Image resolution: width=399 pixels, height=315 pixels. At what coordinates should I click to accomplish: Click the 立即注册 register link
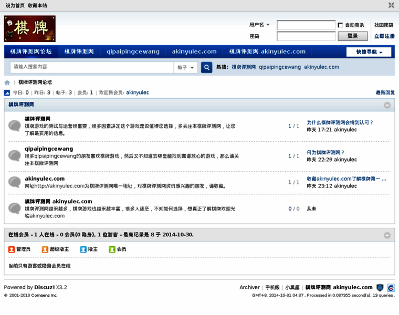click(384, 36)
